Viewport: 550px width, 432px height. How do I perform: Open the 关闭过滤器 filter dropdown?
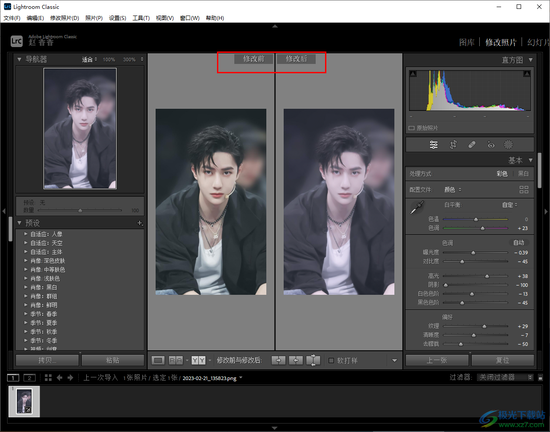click(505, 377)
